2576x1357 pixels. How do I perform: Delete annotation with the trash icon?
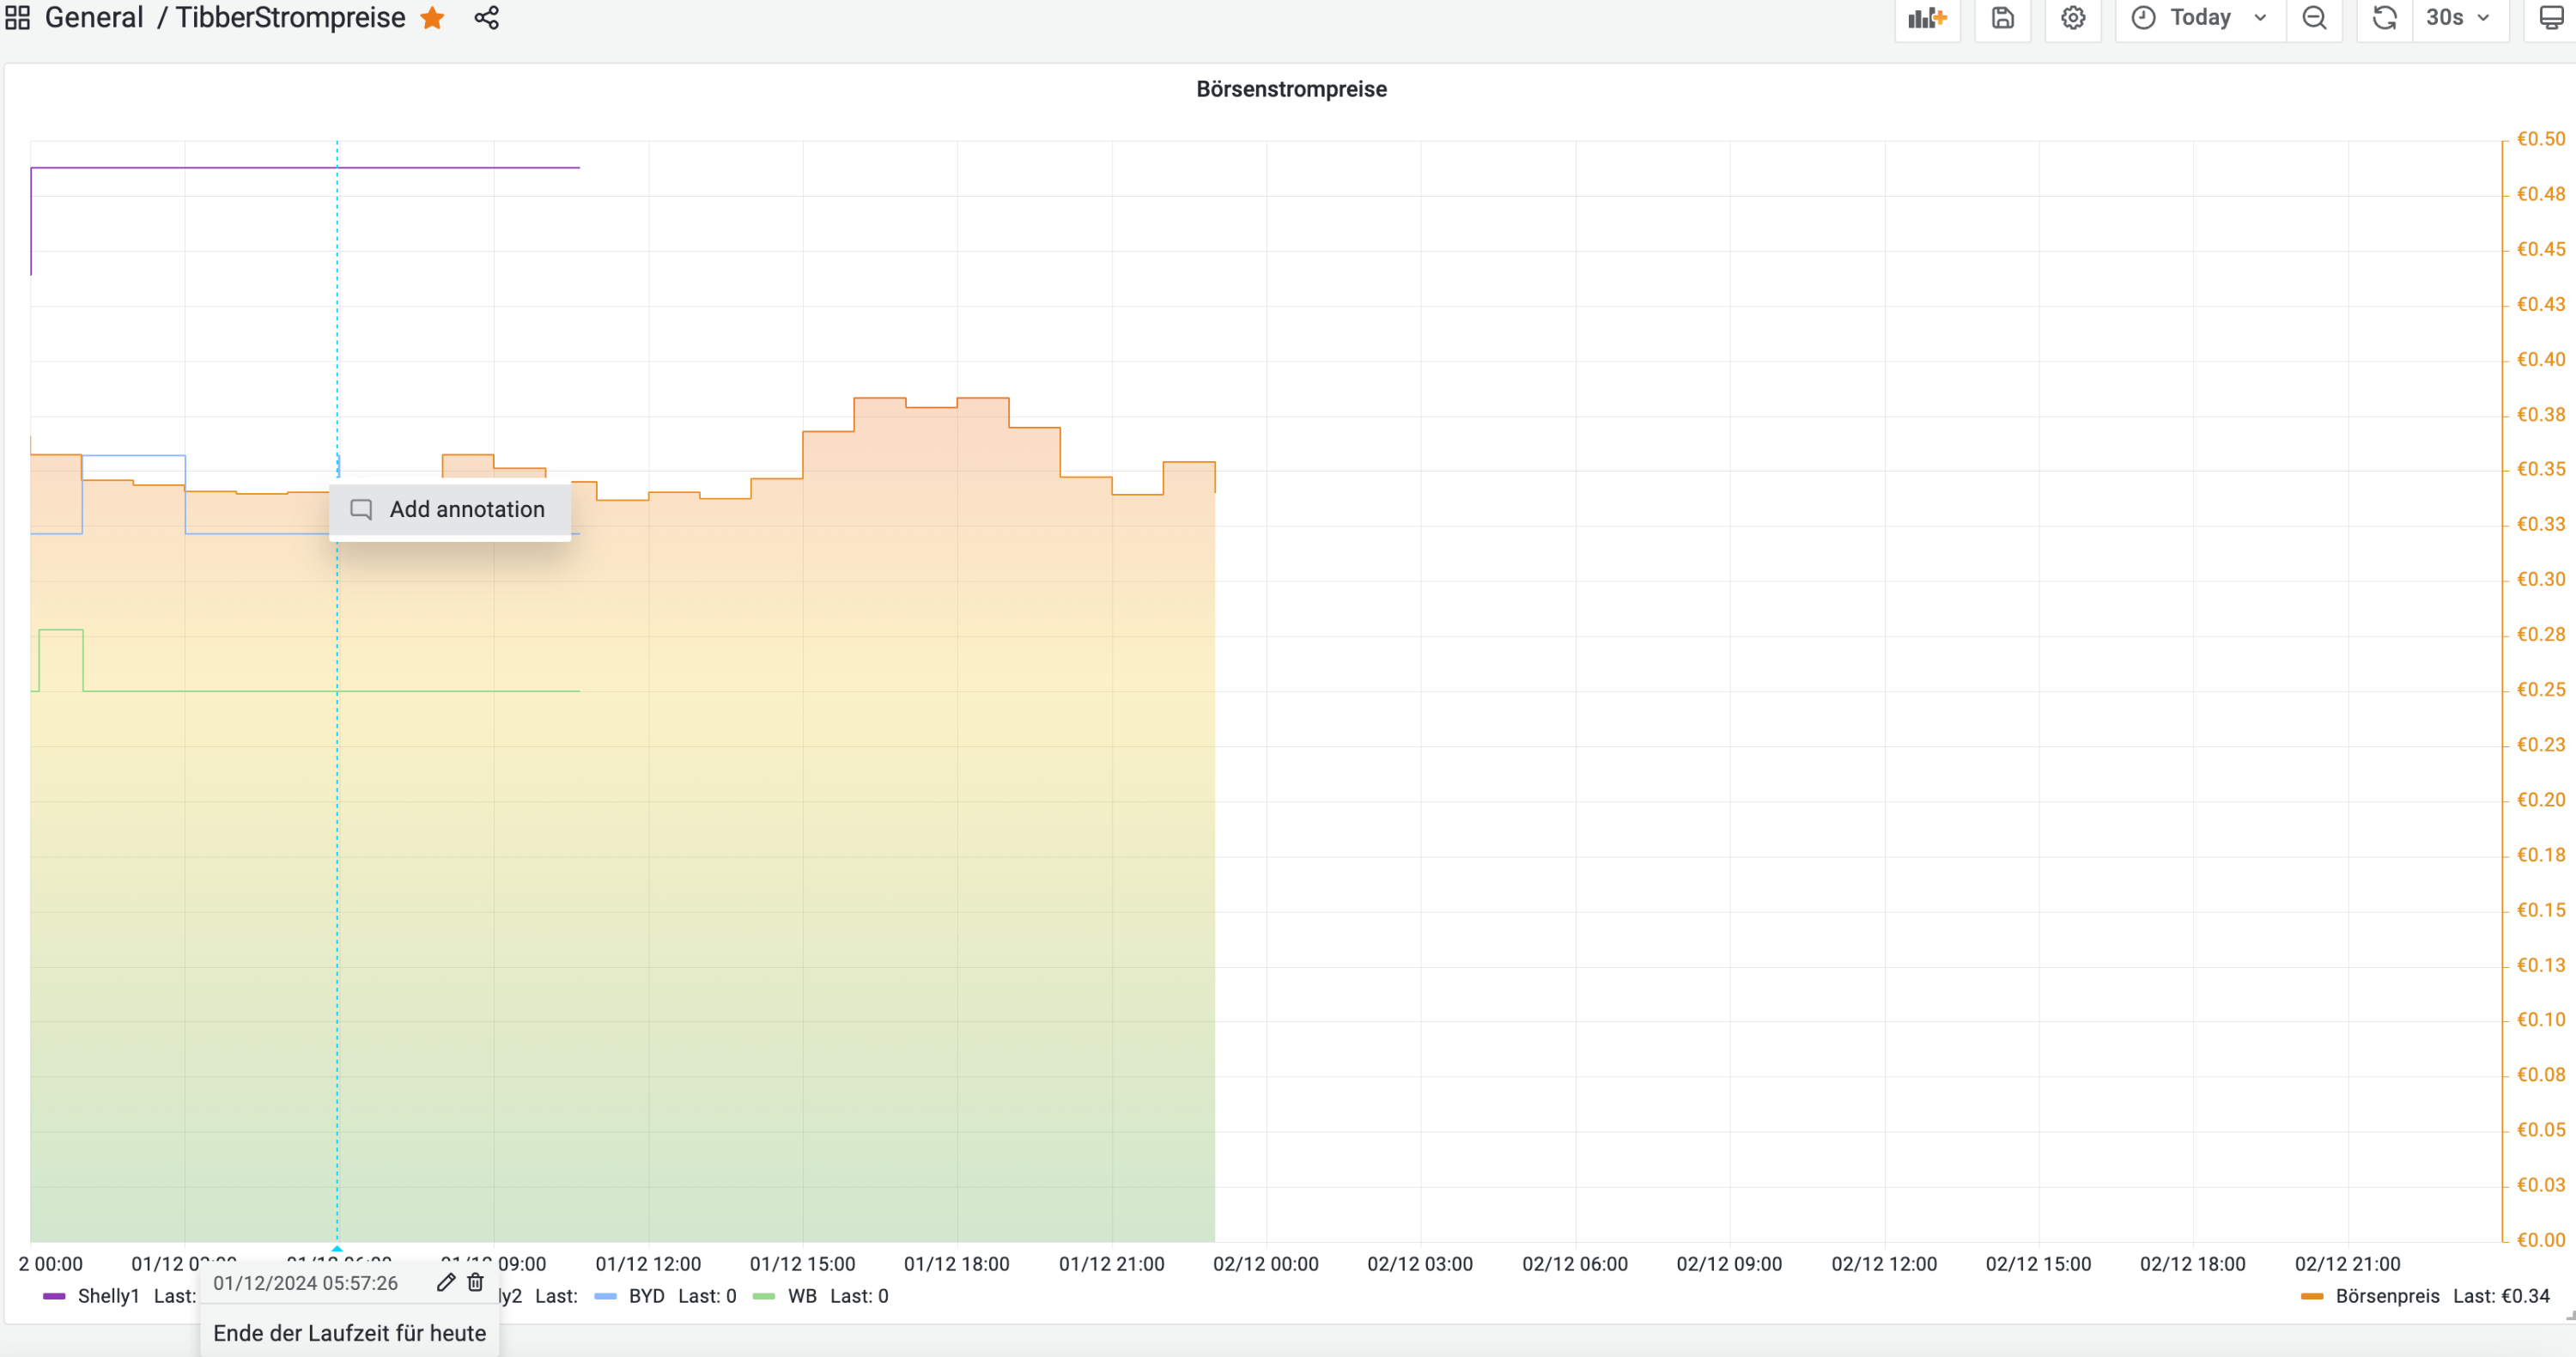pyautogui.click(x=476, y=1282)
